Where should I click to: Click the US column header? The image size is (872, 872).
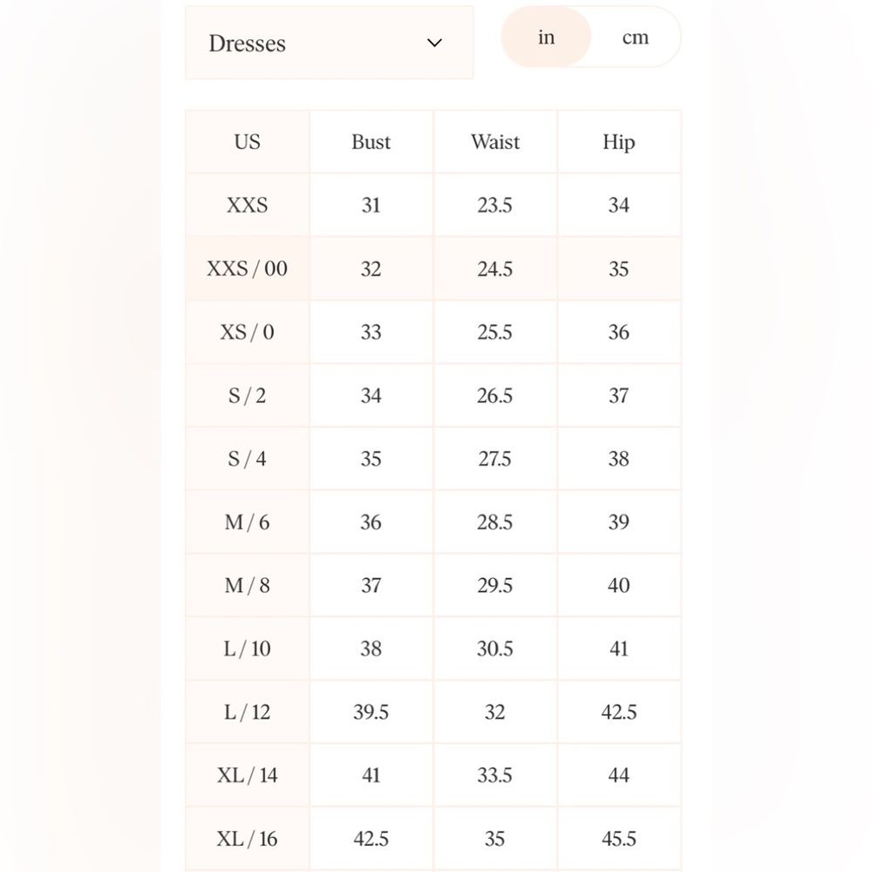coord(248,142)
